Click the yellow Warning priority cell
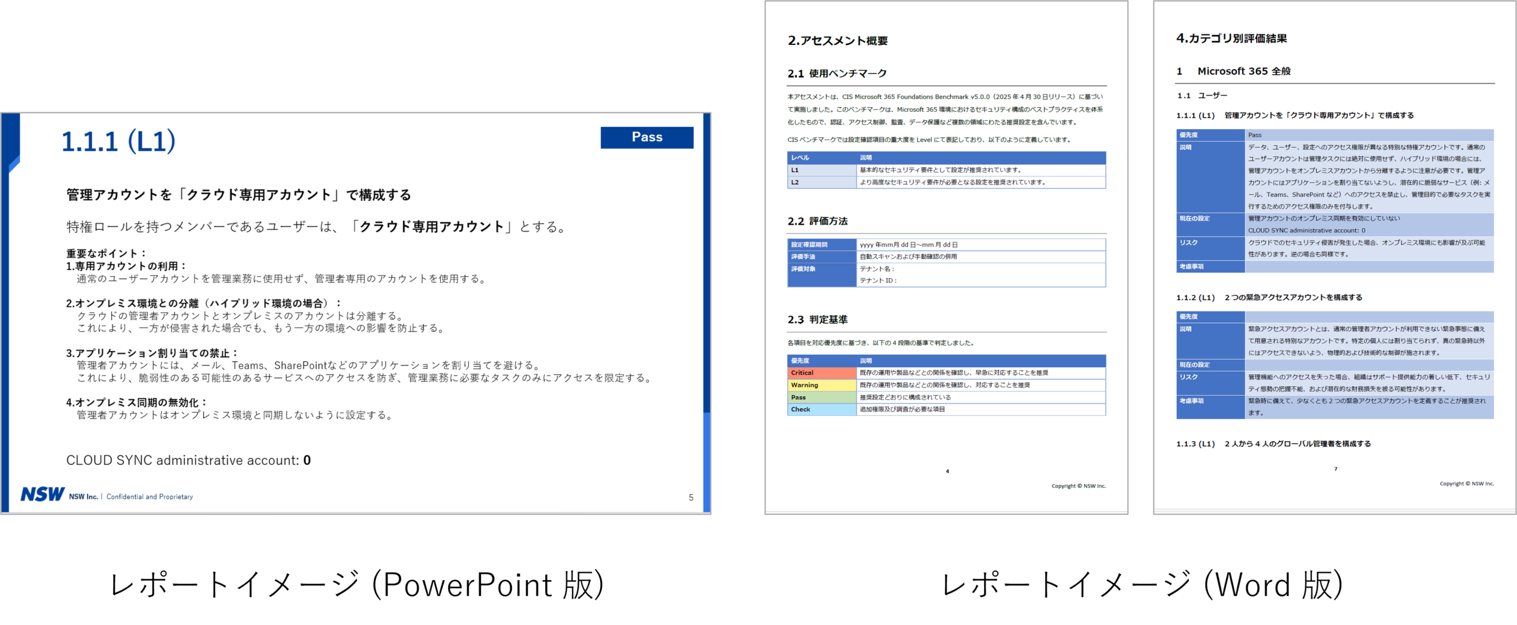Image resolution: width=1517 pixels, height=625 pixels. tap(821, 385)
